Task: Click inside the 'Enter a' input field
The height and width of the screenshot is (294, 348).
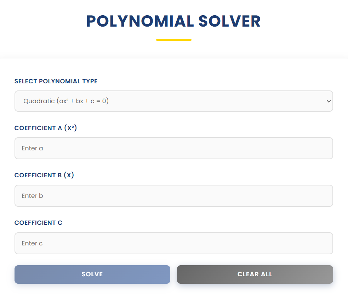Action: pos(173,148)
